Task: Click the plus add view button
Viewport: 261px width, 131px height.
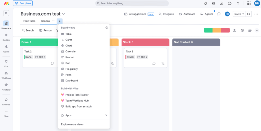Action: click(60, 21)
